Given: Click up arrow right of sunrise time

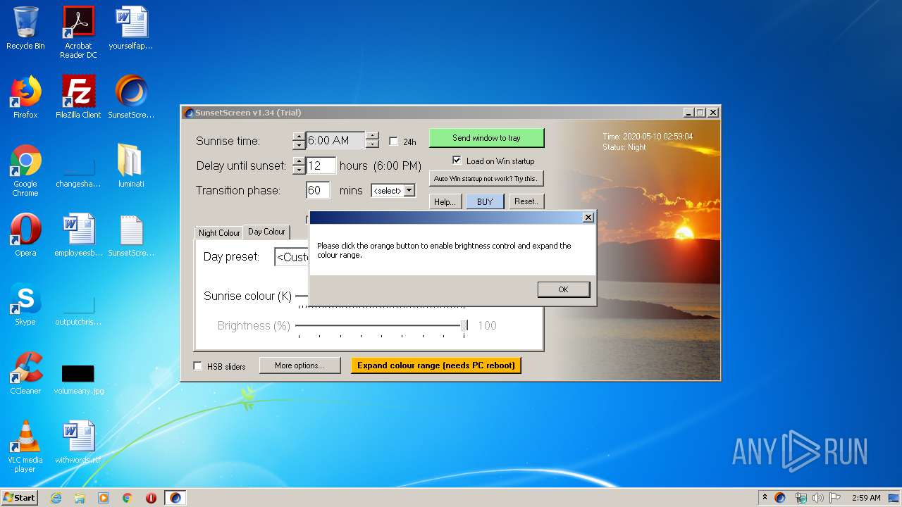Looking at the screenshot, I should tap(373, 137).
